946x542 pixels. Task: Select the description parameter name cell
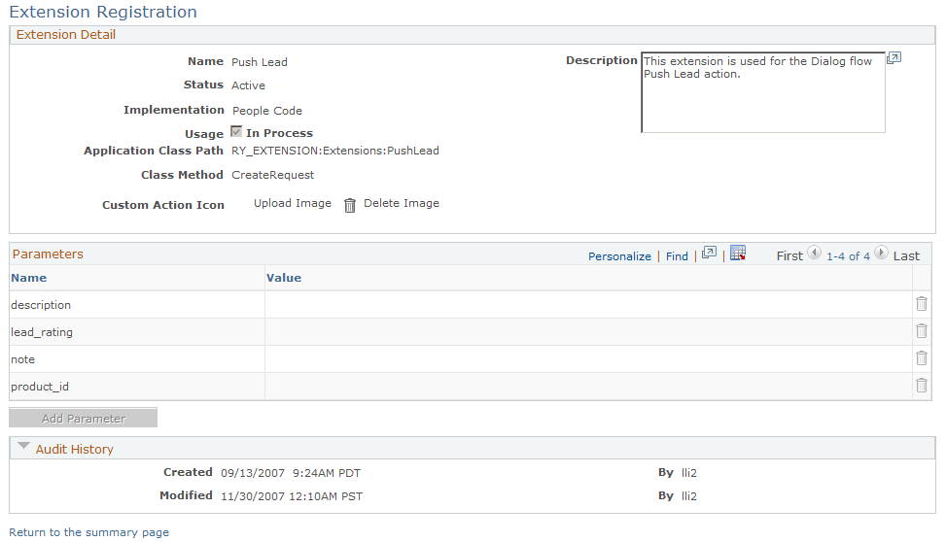[137, 305]
